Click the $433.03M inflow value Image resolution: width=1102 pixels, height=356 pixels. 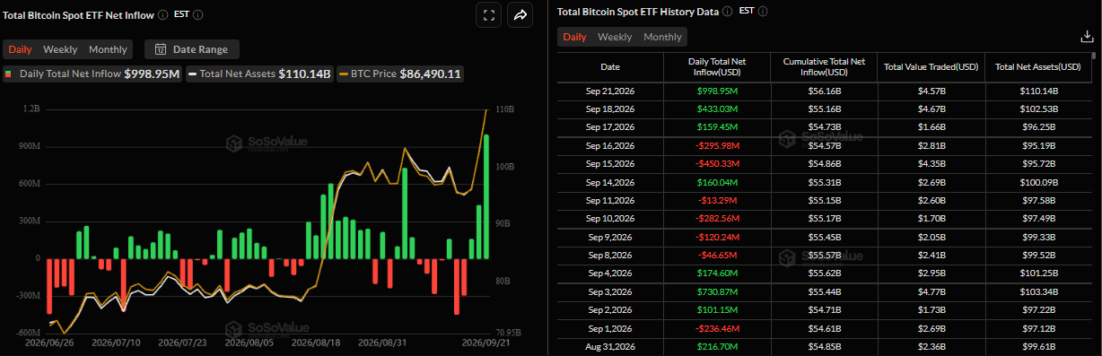coord(717,109)
